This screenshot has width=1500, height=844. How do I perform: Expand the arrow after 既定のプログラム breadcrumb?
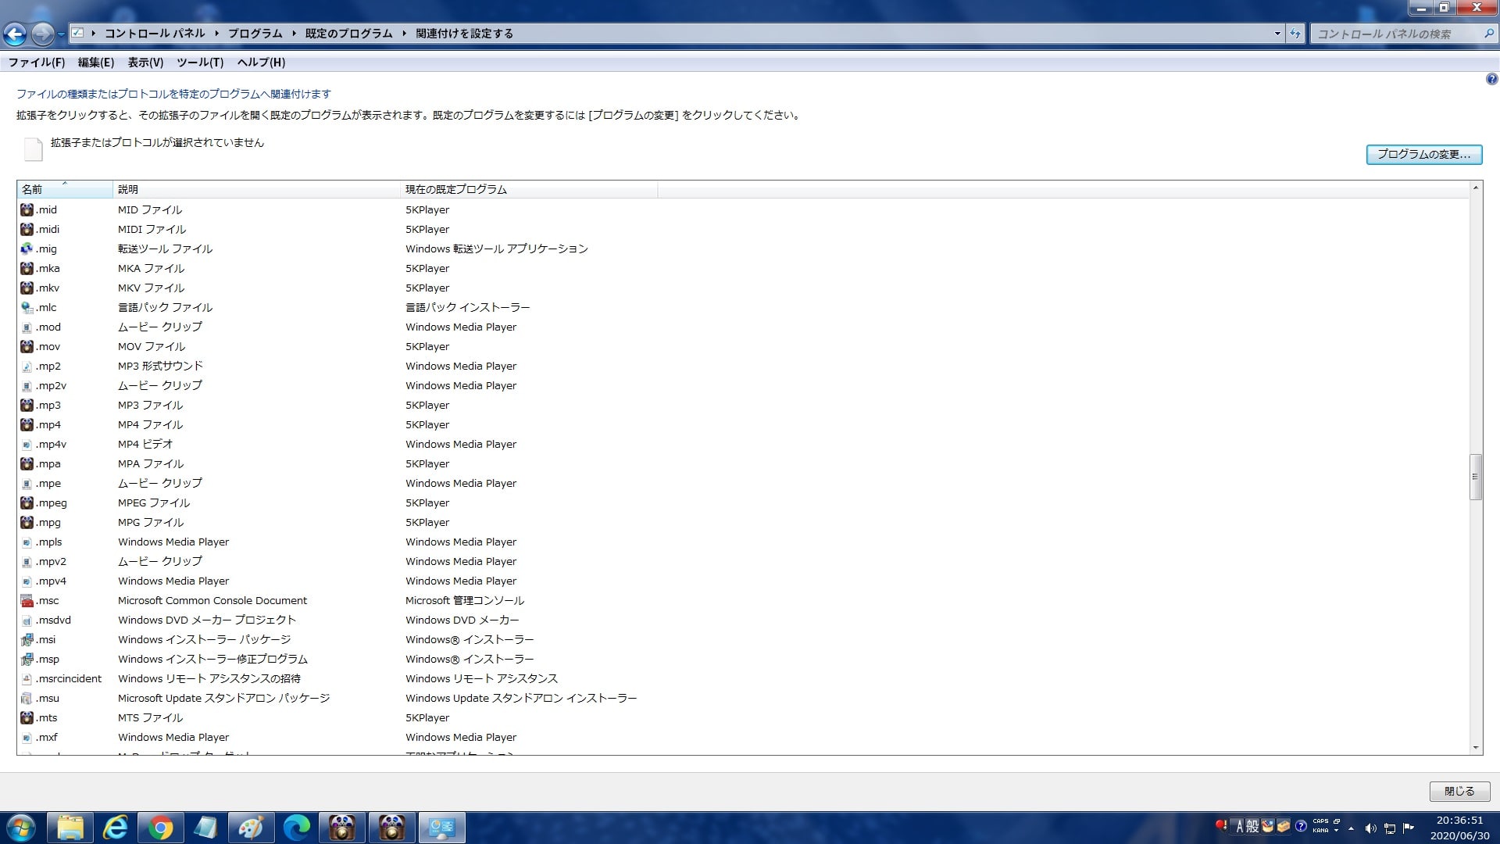click(405, 34)
